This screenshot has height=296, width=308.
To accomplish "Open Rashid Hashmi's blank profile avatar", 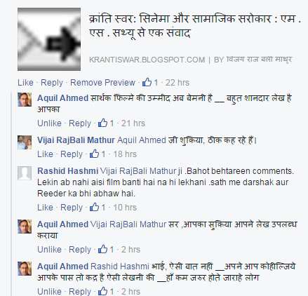I will (25, 173).
